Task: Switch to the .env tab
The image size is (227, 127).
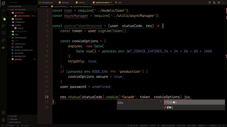Action: (x=118, y=2)
